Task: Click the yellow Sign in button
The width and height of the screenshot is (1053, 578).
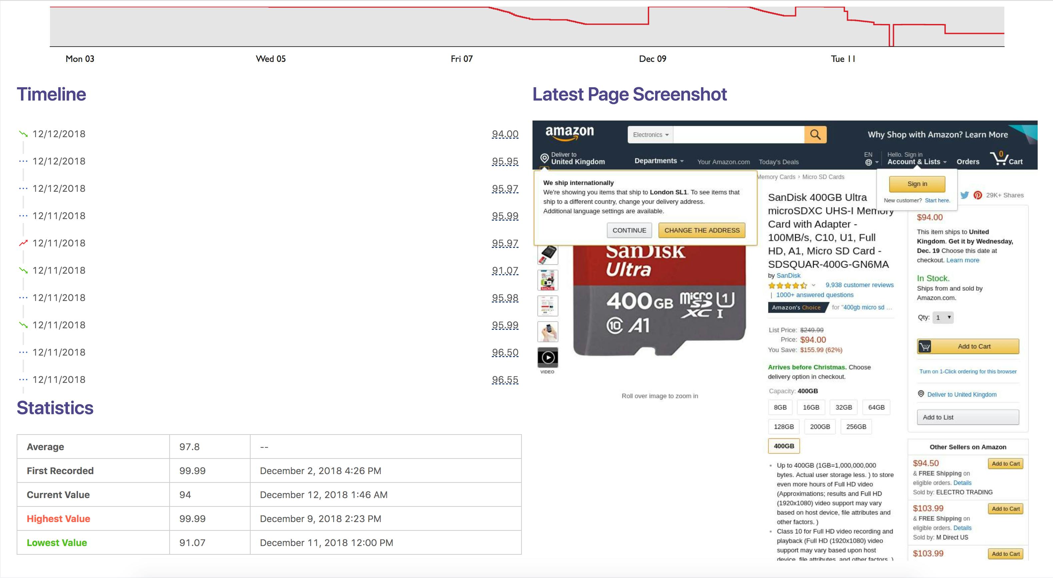Action: (917, 184)
